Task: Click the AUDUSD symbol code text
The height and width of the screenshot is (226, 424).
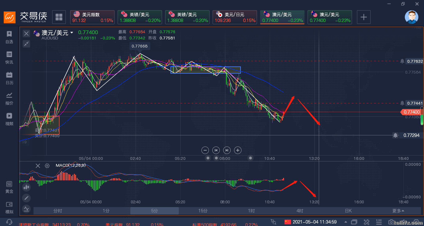Action: (51, 38)
